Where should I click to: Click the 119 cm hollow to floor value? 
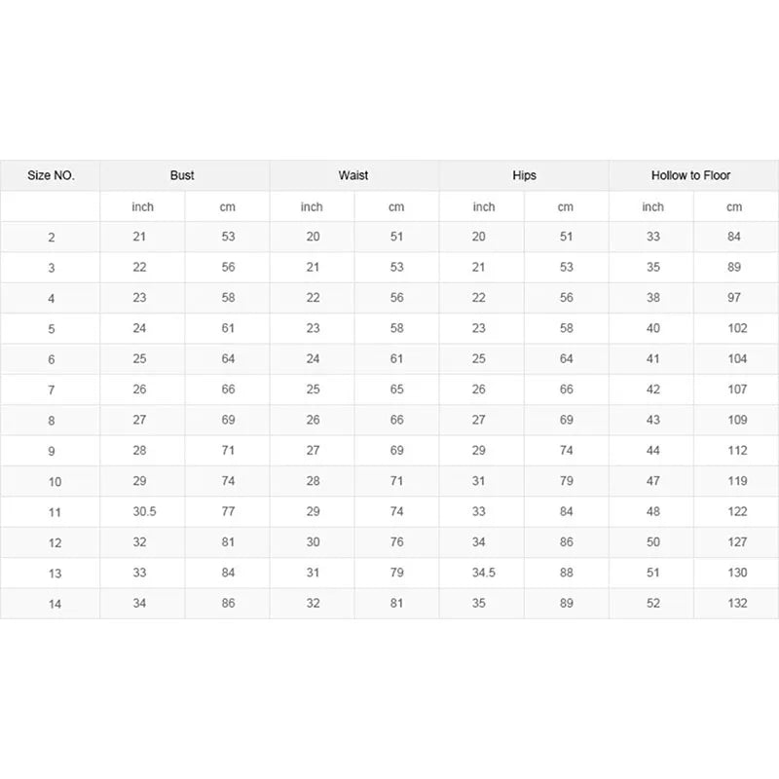[737, 481]
